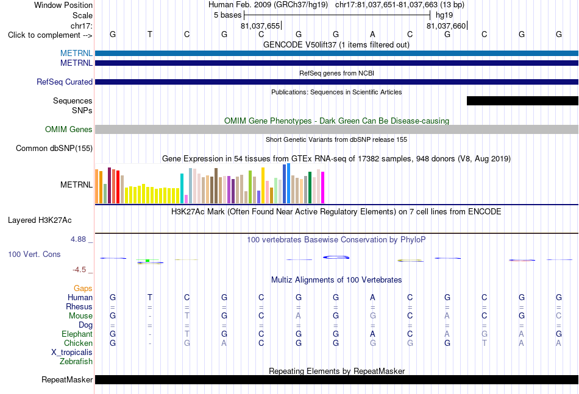Click the Elephant species label

[x=77, y=334]
